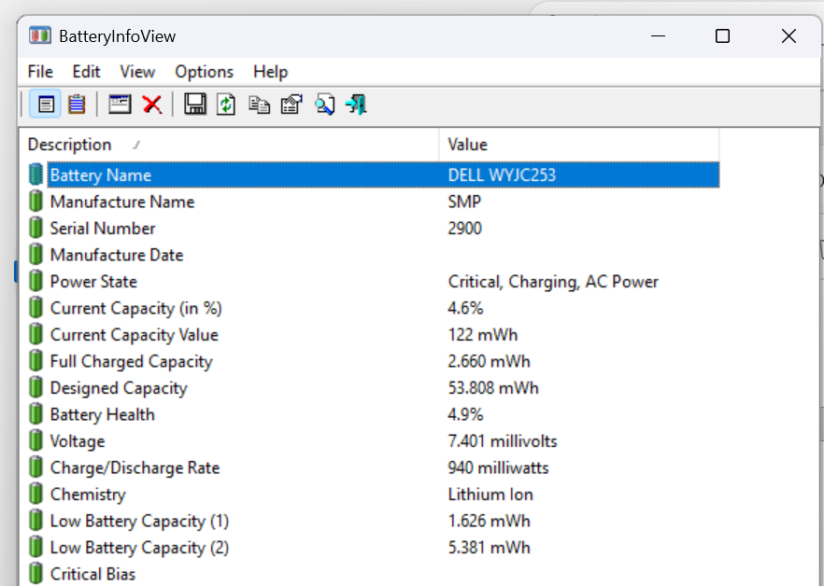
Task: Refresh battery data via green arrows icon
Action: point(226,104)
